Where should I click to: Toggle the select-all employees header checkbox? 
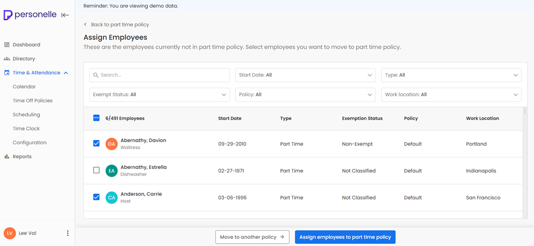tap(96, 118)
